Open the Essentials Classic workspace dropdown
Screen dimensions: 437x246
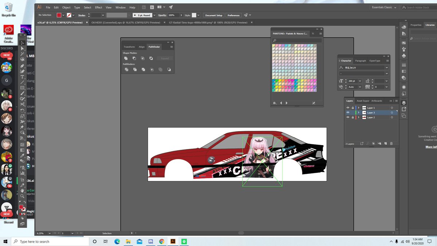click(384, 7)
